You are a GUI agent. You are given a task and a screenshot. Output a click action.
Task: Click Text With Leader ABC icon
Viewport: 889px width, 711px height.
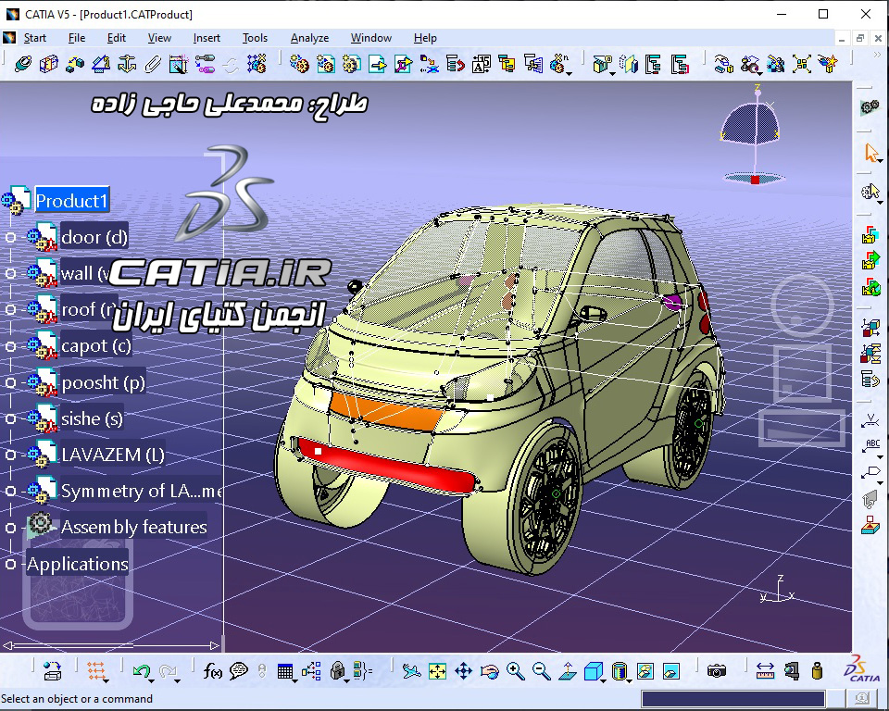click(x=870, y=446)
